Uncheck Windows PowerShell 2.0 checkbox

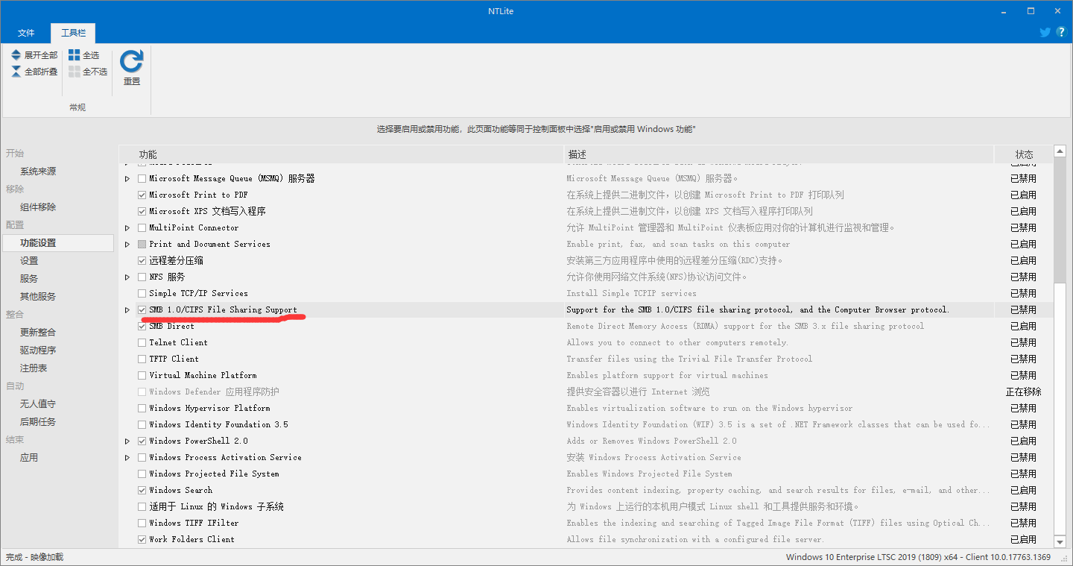[142, 441]
